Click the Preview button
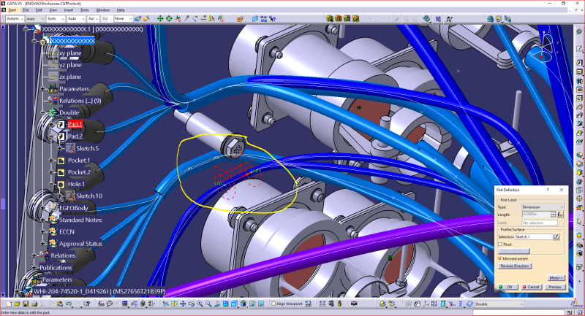 click(x=555, y=287)
